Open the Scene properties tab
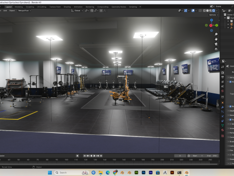The height and width of the screenshot is (176, 234). 223,87
